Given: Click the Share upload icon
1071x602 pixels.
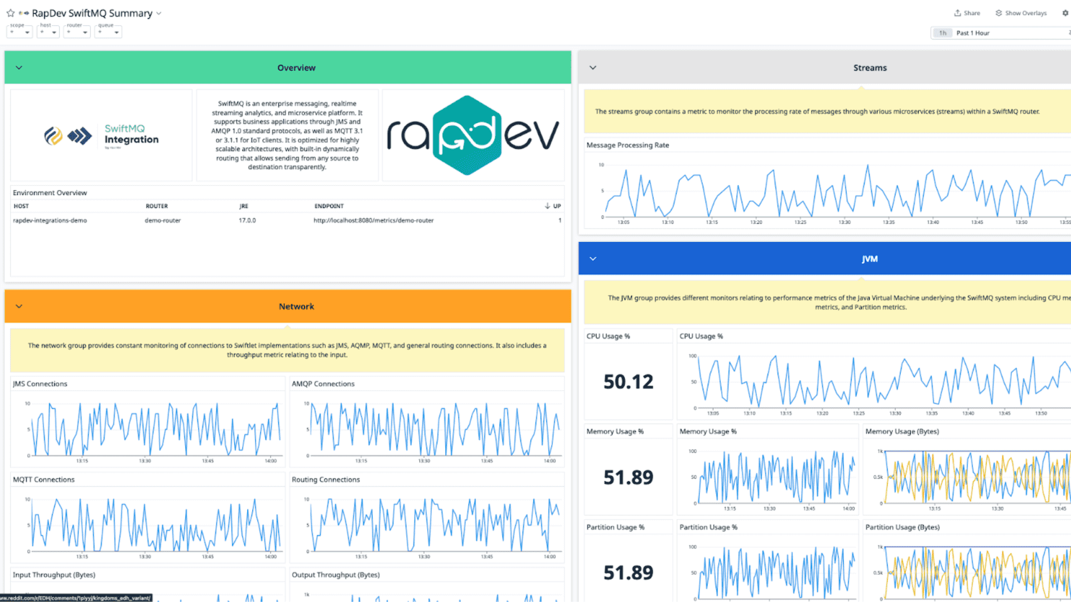Looking at the screenshot, I should [x=957, y=13].
